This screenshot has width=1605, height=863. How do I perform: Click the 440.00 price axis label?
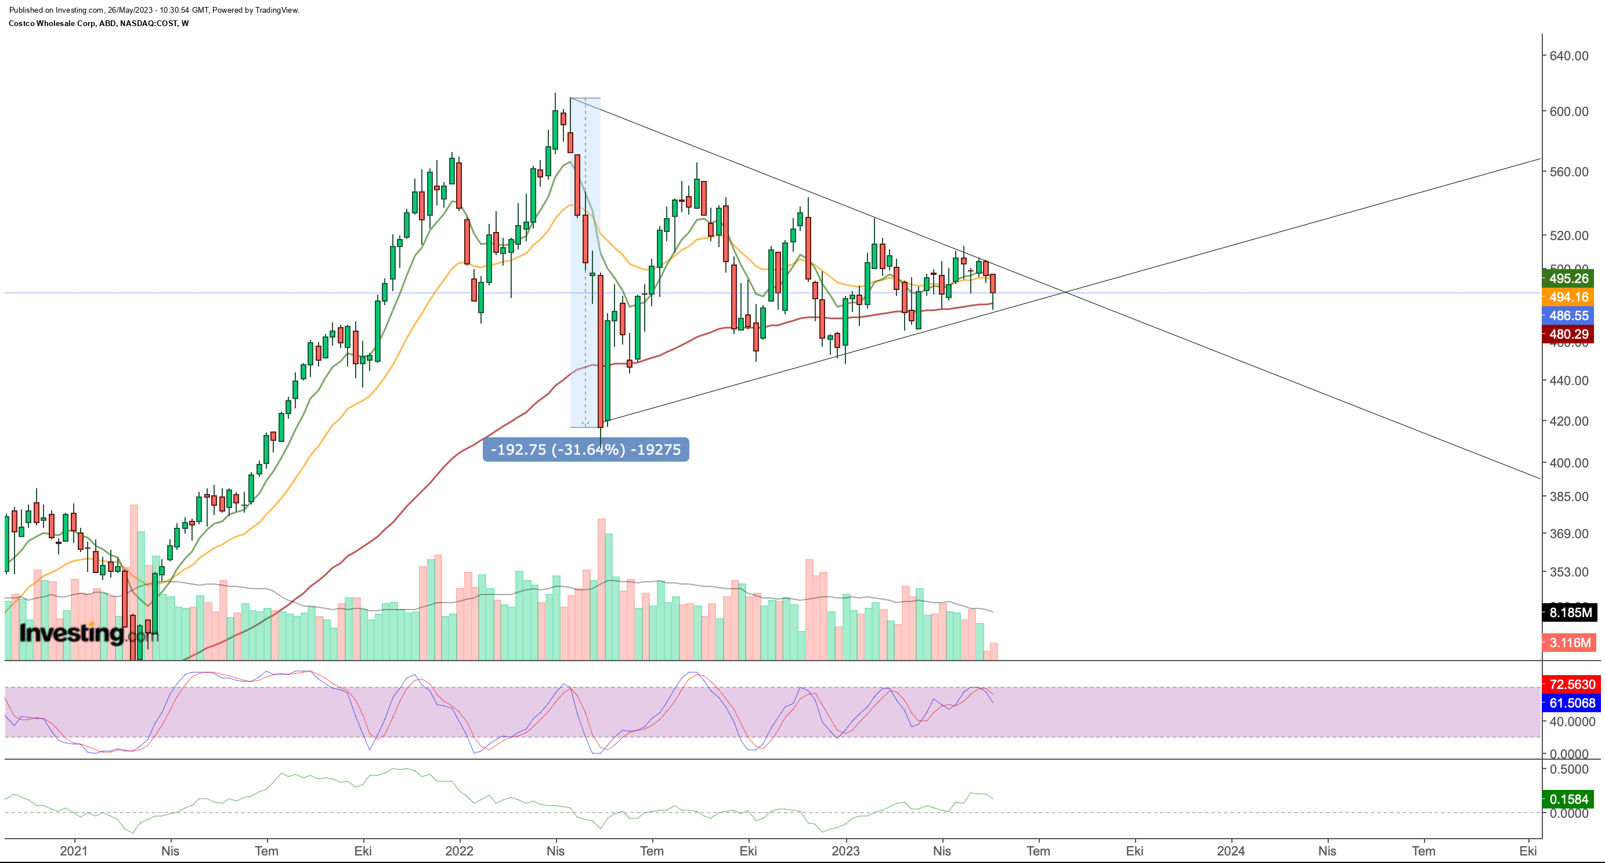point(1569,380)
